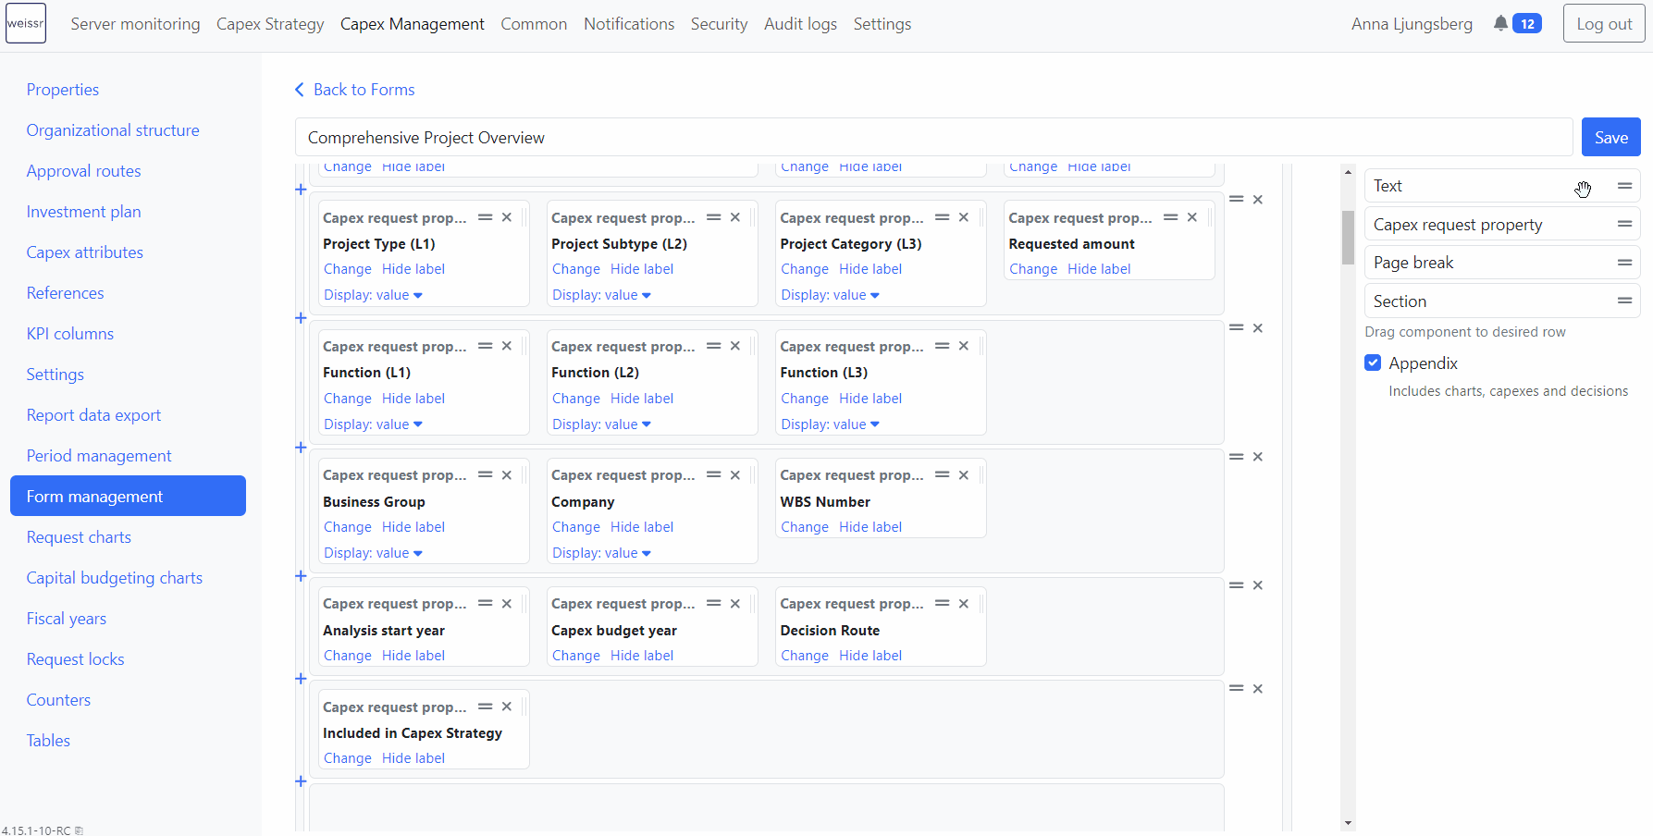Open the Capex Management menu

(413, 23)
